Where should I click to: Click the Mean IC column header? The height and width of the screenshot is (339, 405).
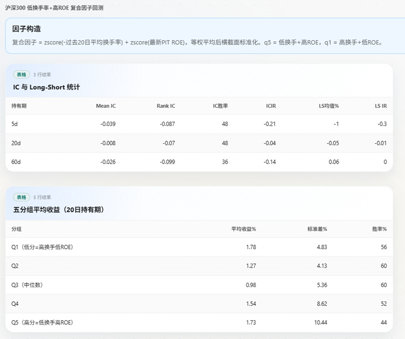click(106, 106)
